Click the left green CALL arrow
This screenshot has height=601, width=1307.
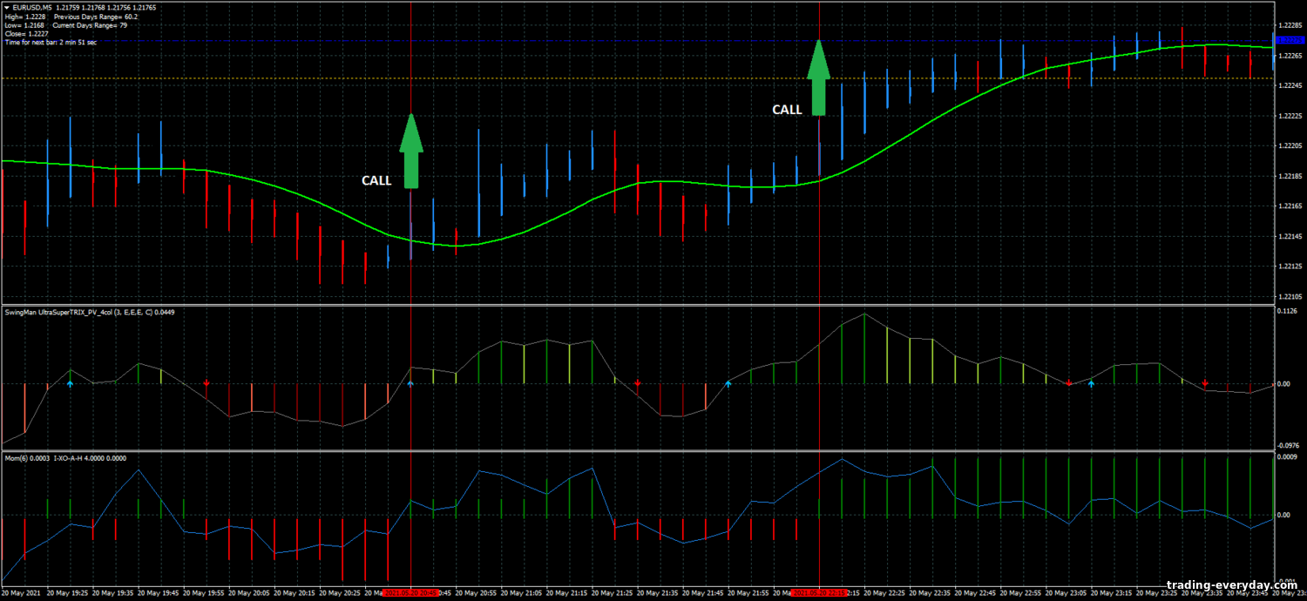tap(411, 152)
